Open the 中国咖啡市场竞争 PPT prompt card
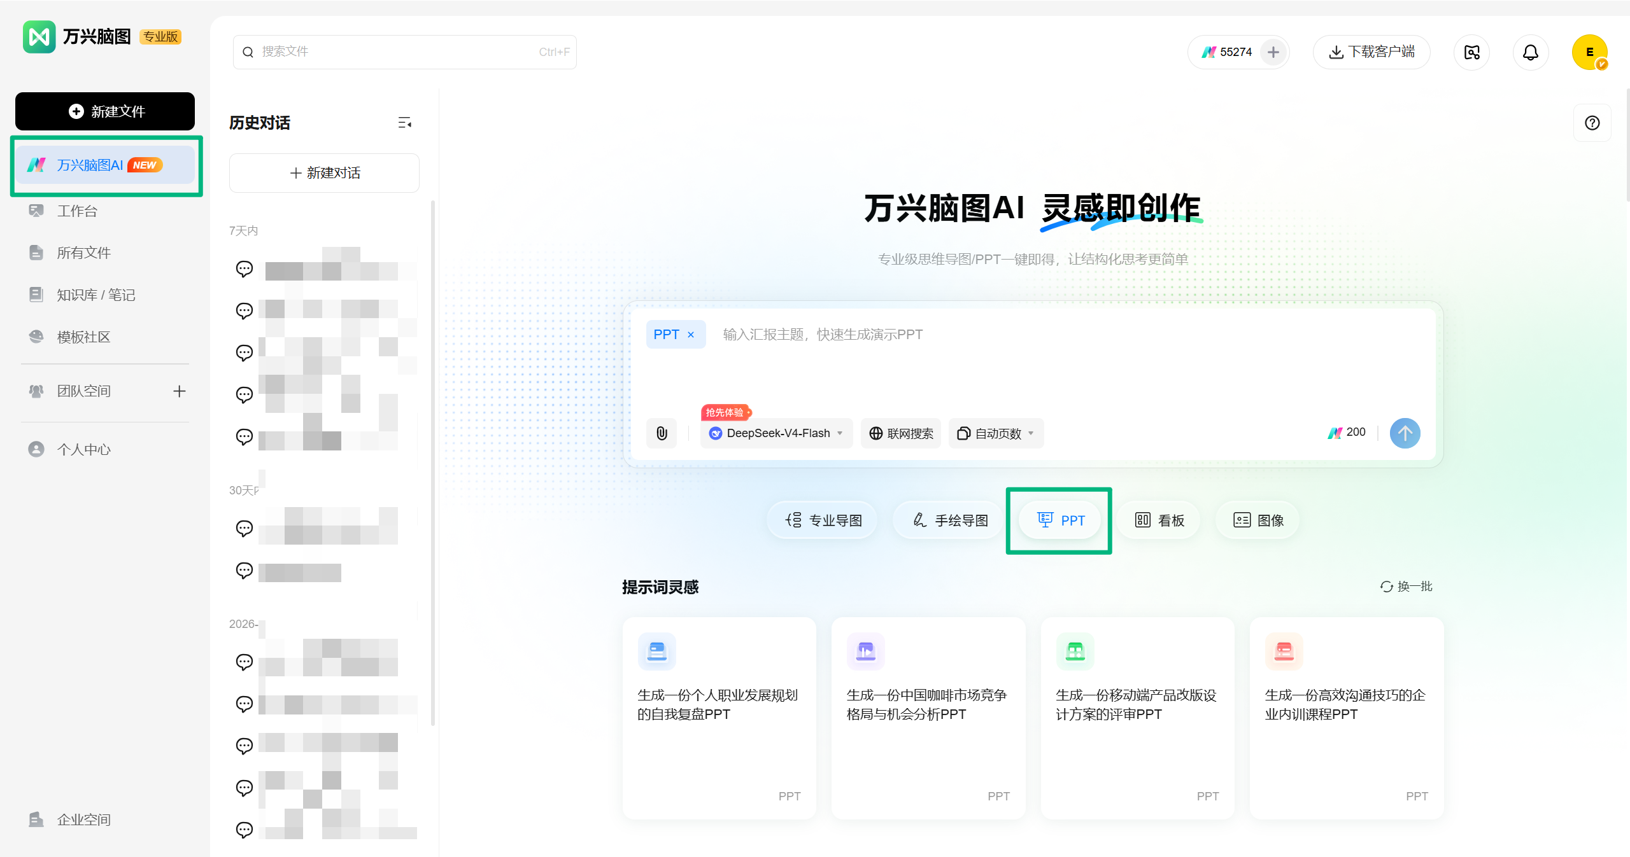Viewport: 1630px width, 857px height. click(x=928, y=718)
